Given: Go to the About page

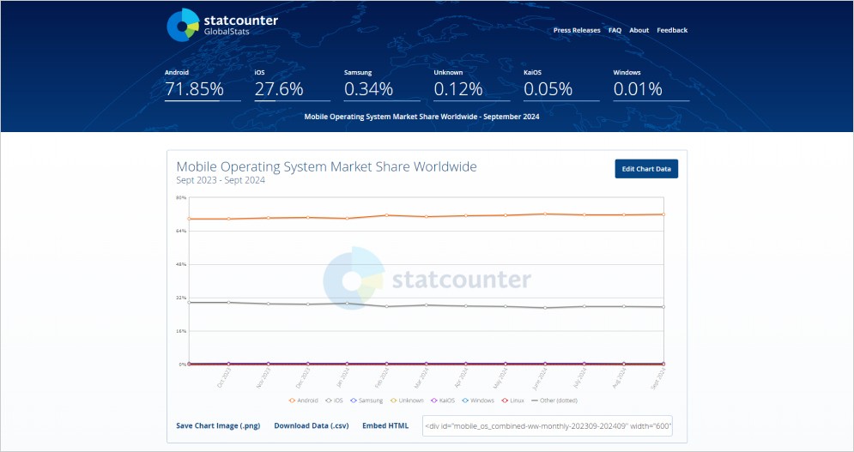Looking at the screenshot, I should (639, 31).
